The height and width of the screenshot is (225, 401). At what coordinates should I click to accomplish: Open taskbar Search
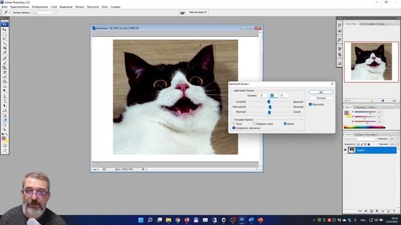(x=150, y=220)
